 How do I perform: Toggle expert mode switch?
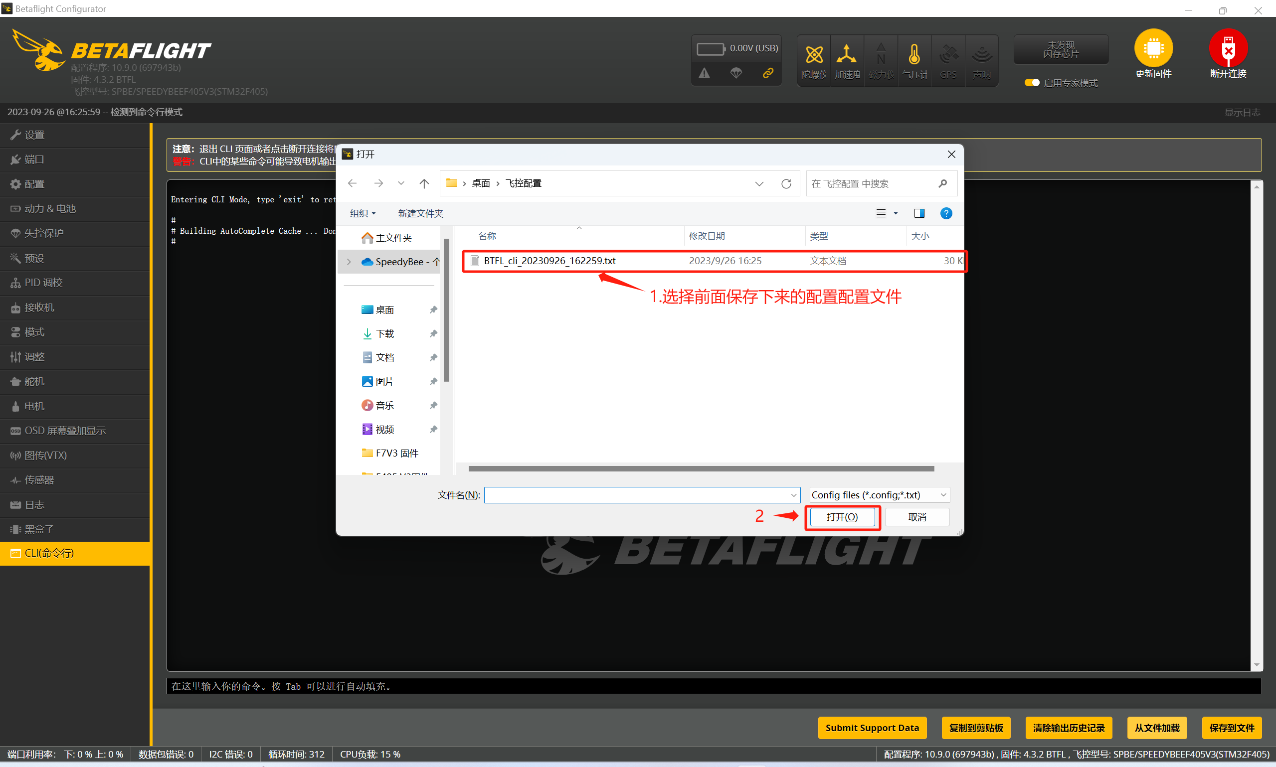click(x=1032, y=83)
